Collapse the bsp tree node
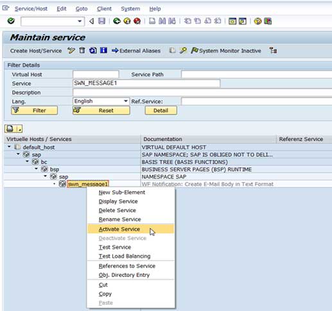Viewport: 332px width, 311px height. click(36, 169)
